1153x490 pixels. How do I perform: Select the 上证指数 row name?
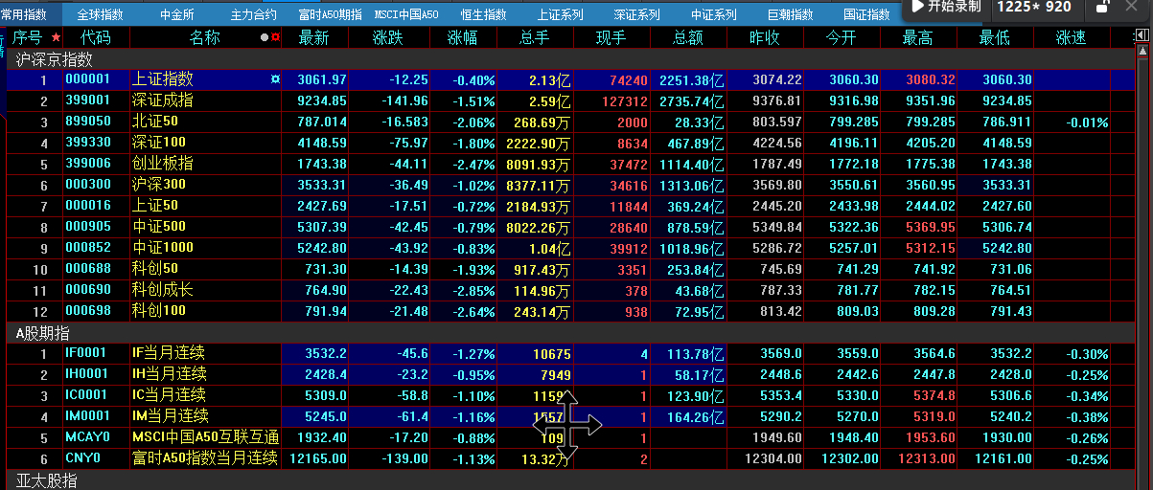click(x=162, y=79)
